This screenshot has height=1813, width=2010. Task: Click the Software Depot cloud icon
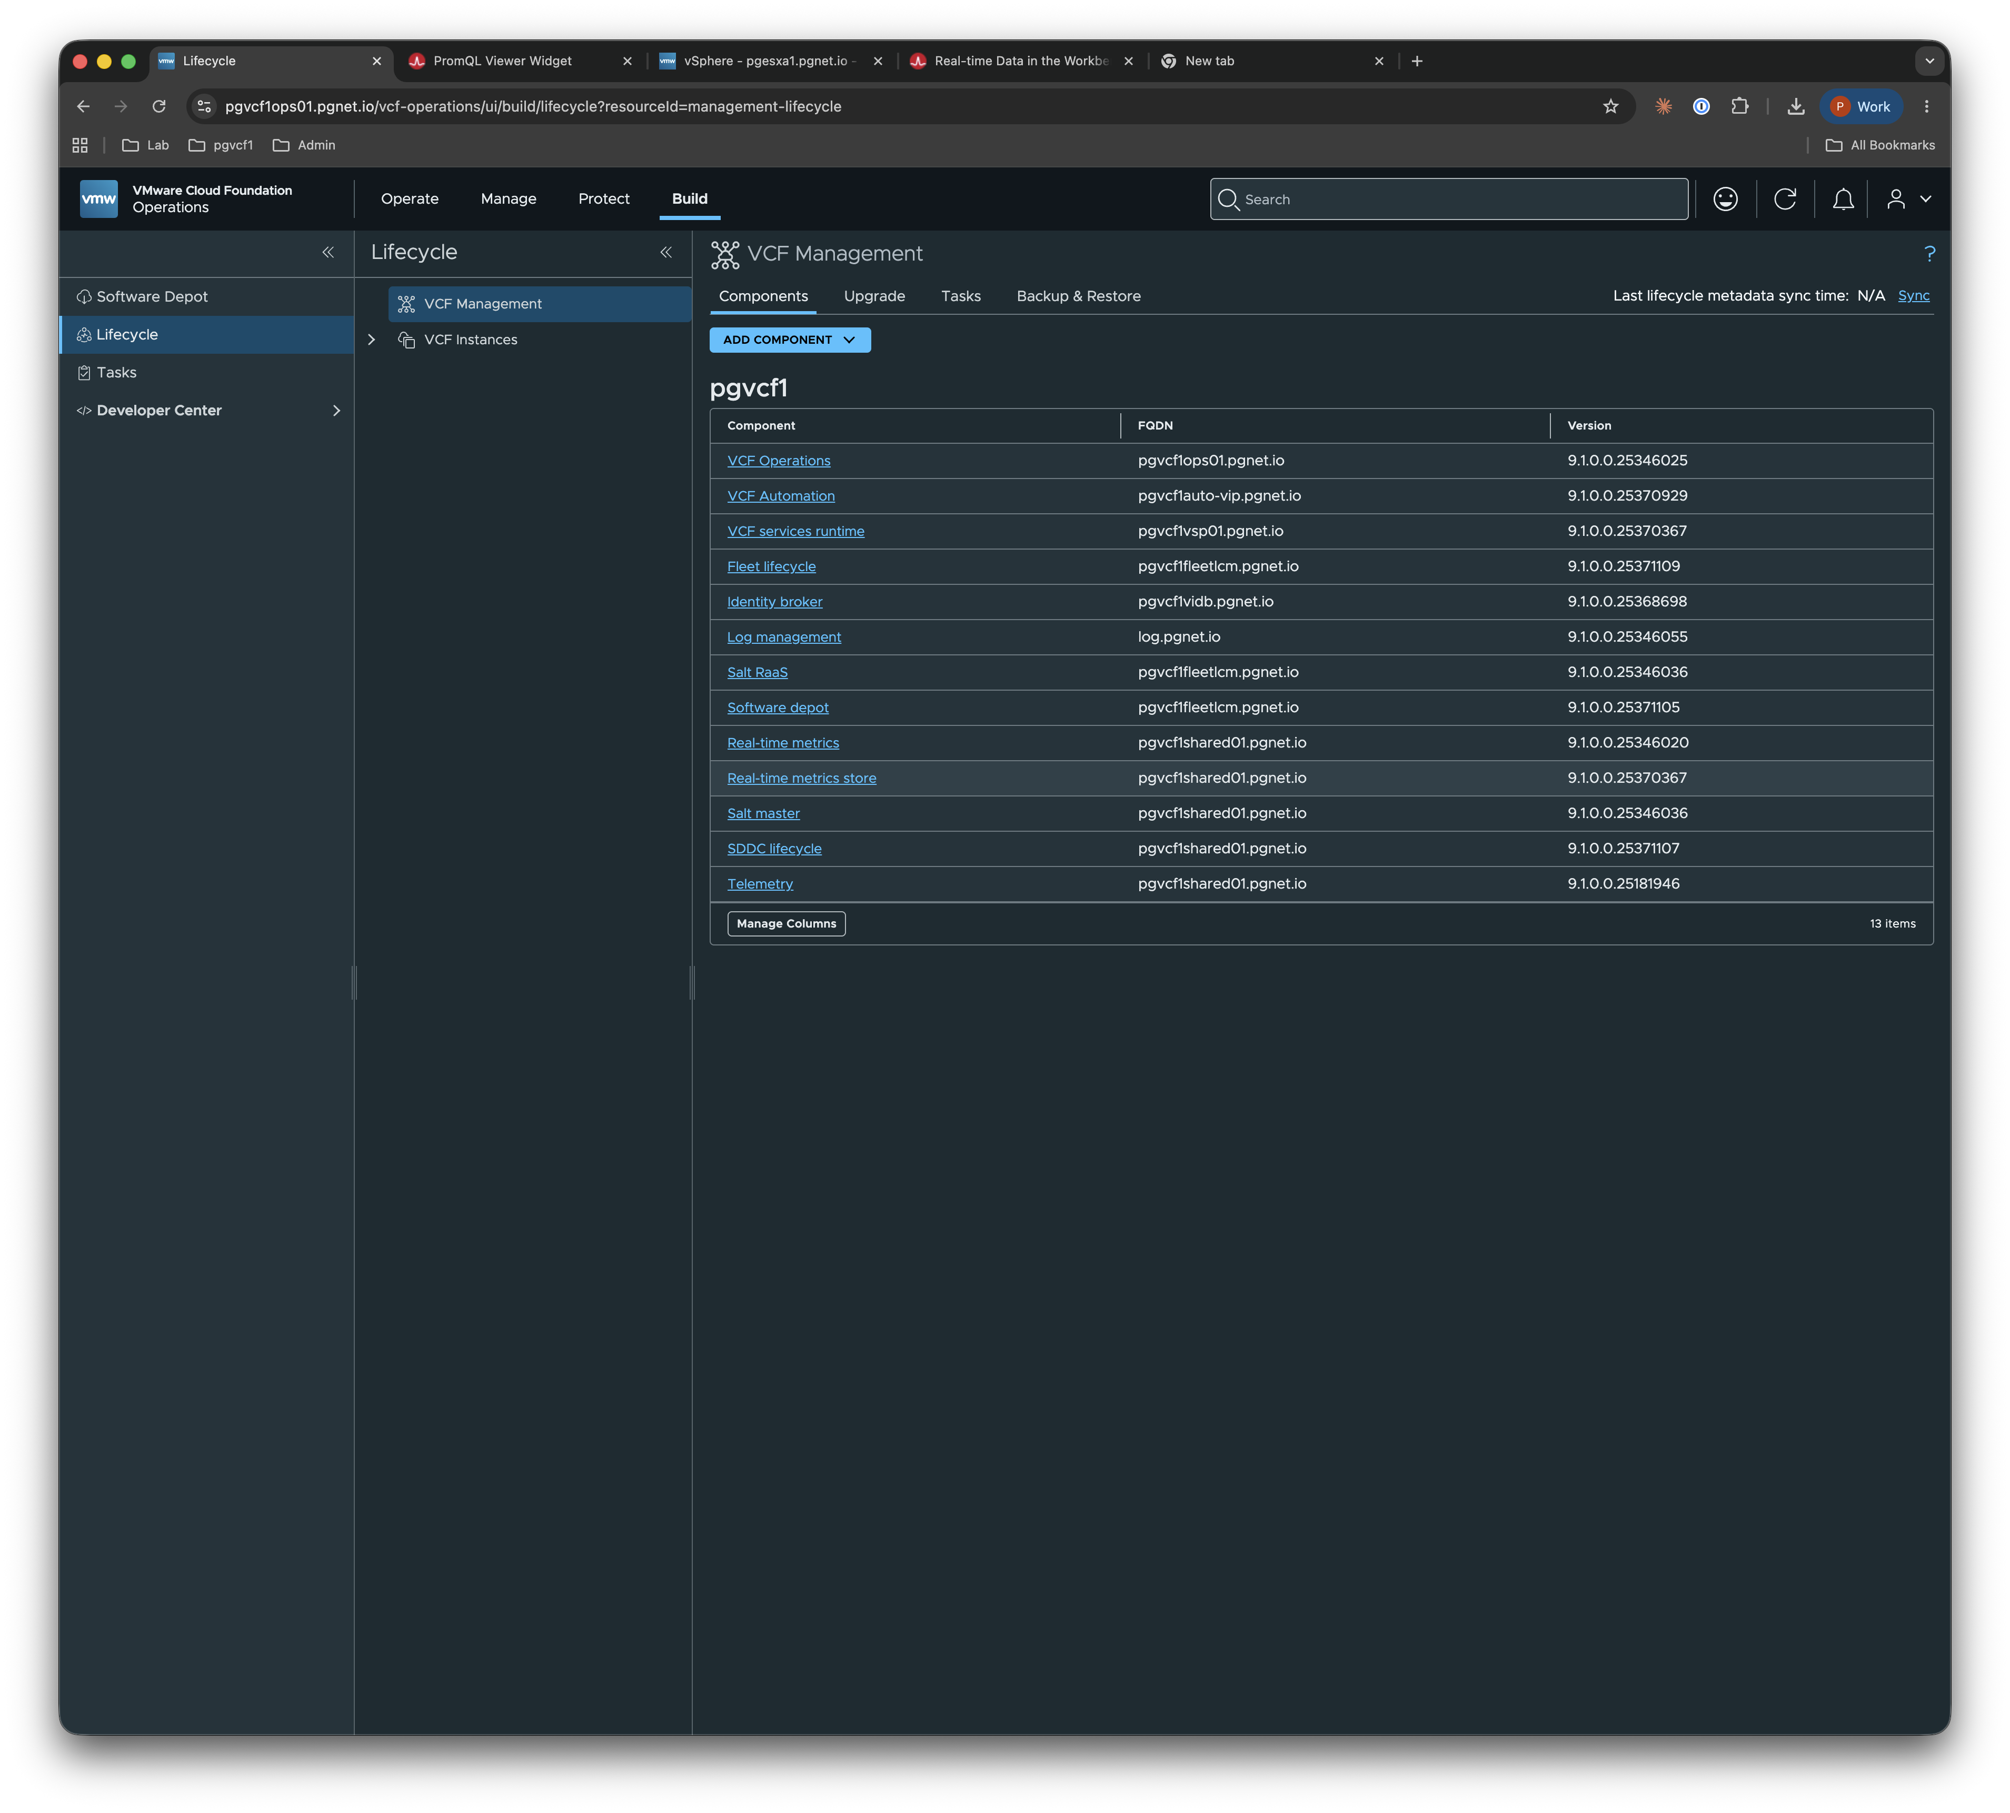[84, 297]
